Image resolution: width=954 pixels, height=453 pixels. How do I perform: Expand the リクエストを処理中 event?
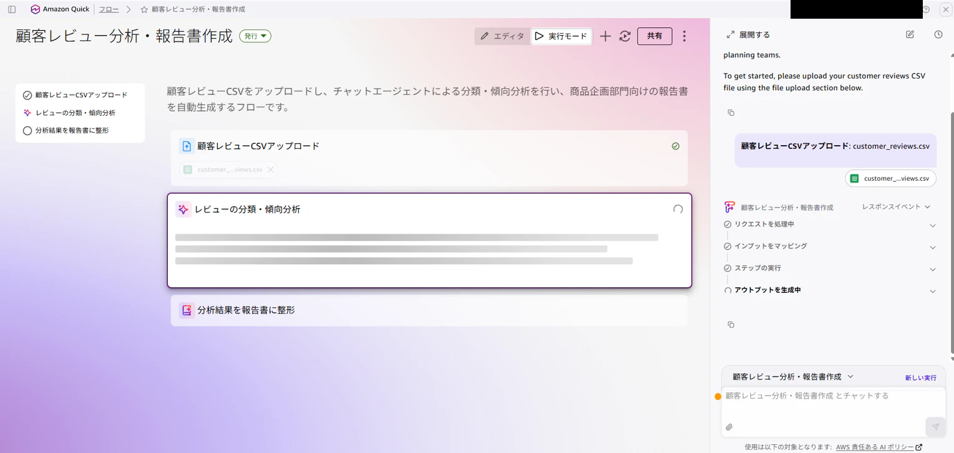point(933,226)
